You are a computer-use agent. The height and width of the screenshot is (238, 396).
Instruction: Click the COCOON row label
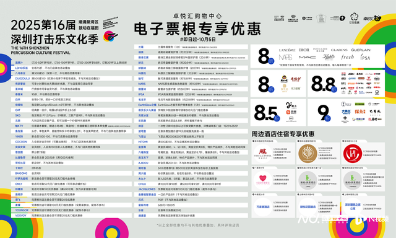click(x=20, y=142)
